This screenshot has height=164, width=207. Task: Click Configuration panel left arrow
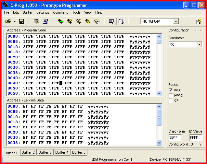(196, 30)
